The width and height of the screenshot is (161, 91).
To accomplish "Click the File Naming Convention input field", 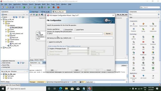I will (94, 38).
